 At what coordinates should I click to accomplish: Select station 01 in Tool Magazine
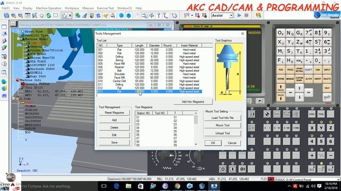[x=164, y=117]
